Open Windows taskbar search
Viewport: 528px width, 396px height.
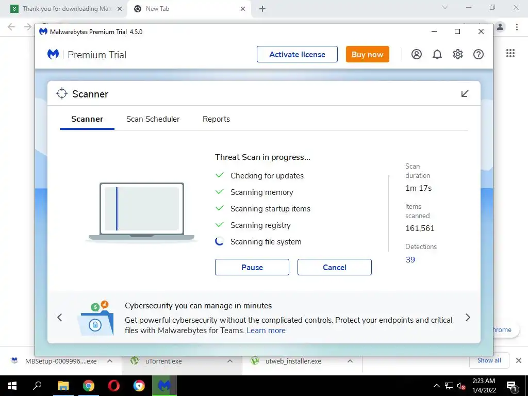pos(37,386)
